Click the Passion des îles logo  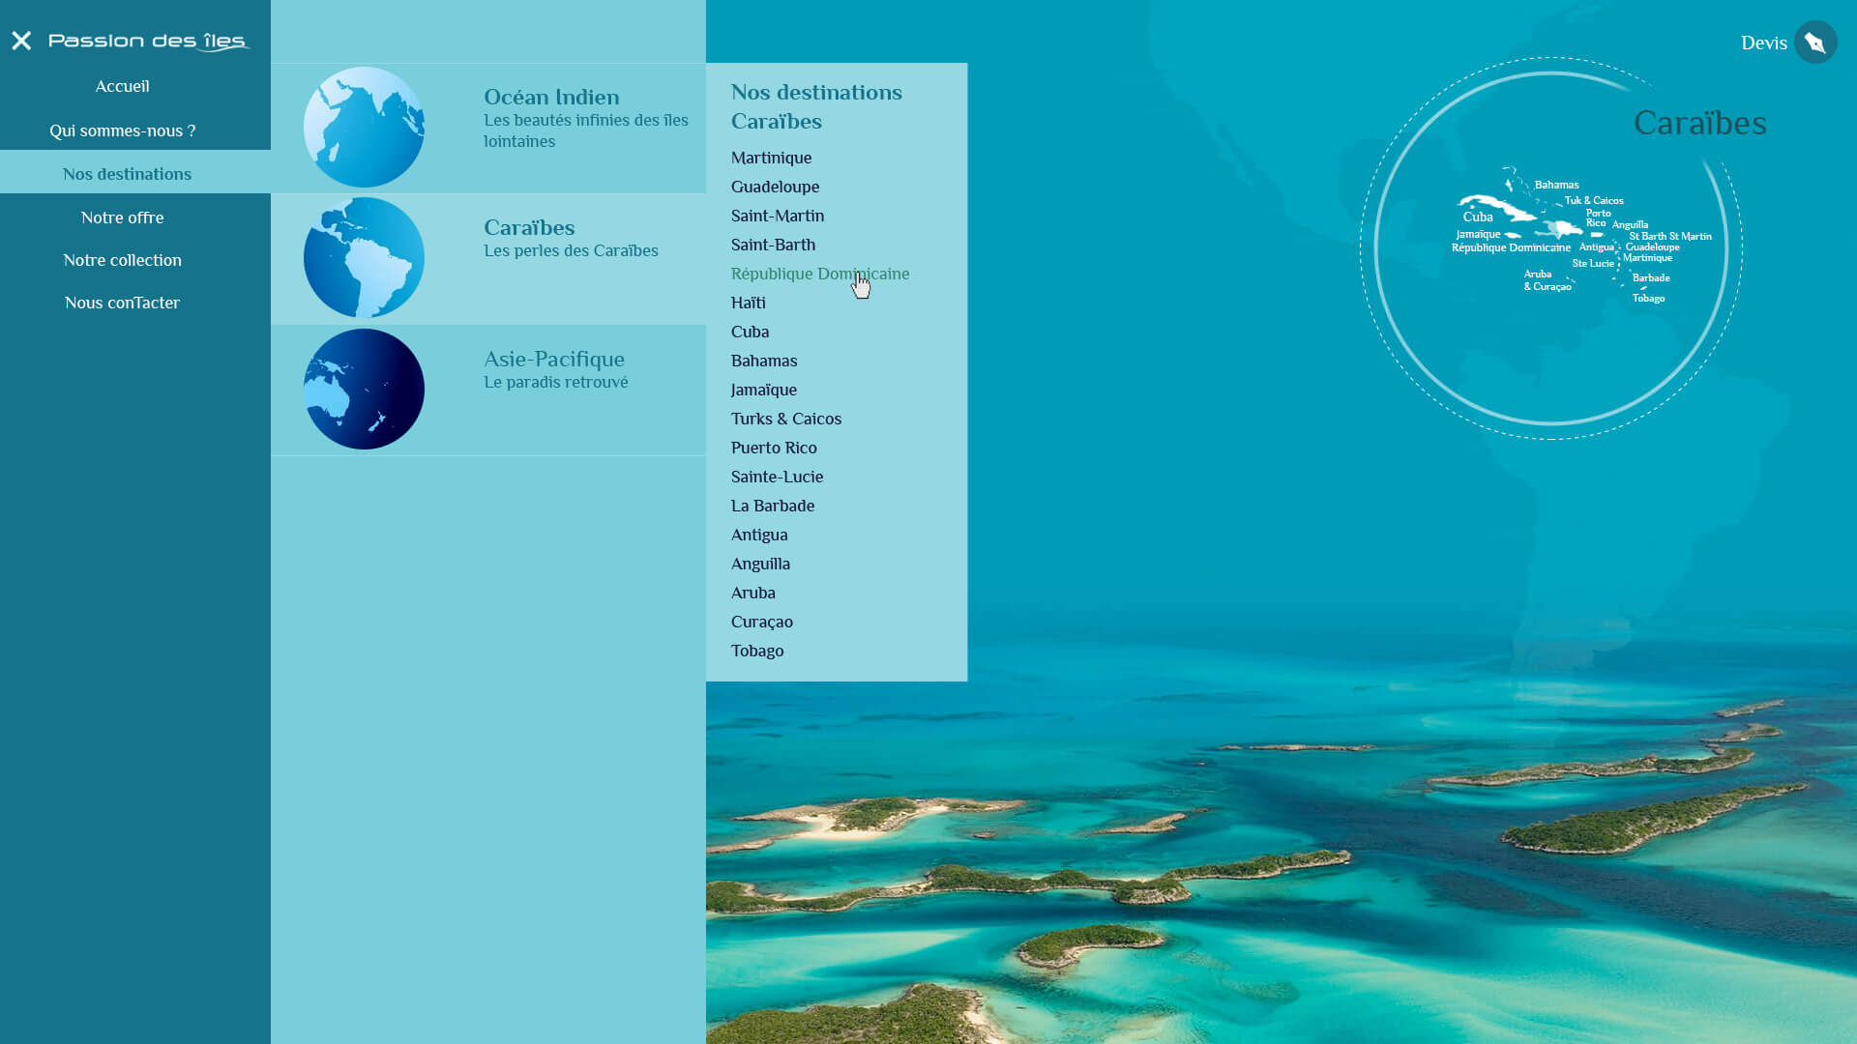click(x=150, y=41)
